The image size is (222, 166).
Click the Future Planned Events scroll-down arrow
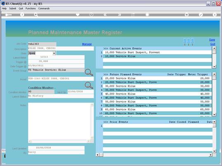point(214,114)
